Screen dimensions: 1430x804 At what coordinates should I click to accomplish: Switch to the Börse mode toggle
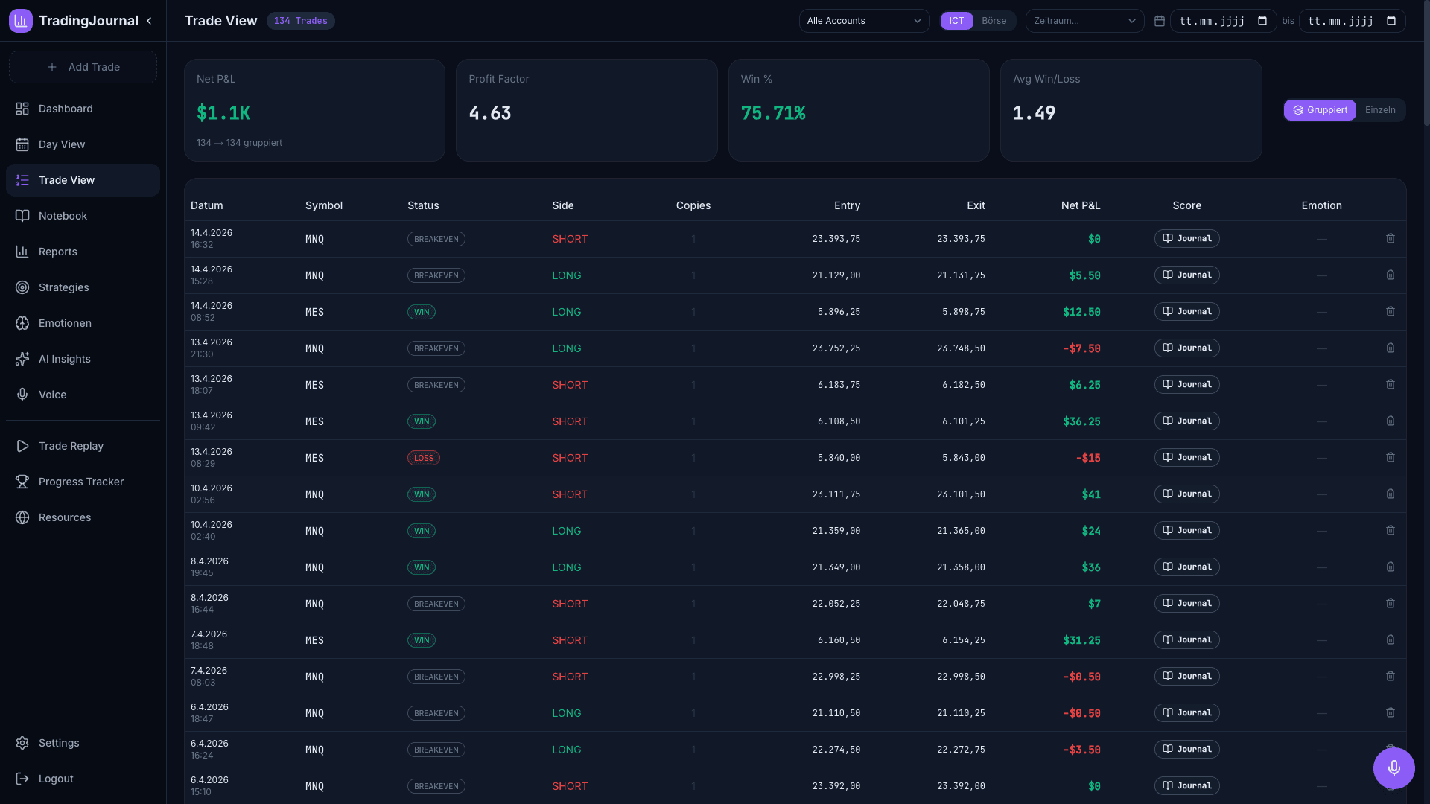pos(994,21)
